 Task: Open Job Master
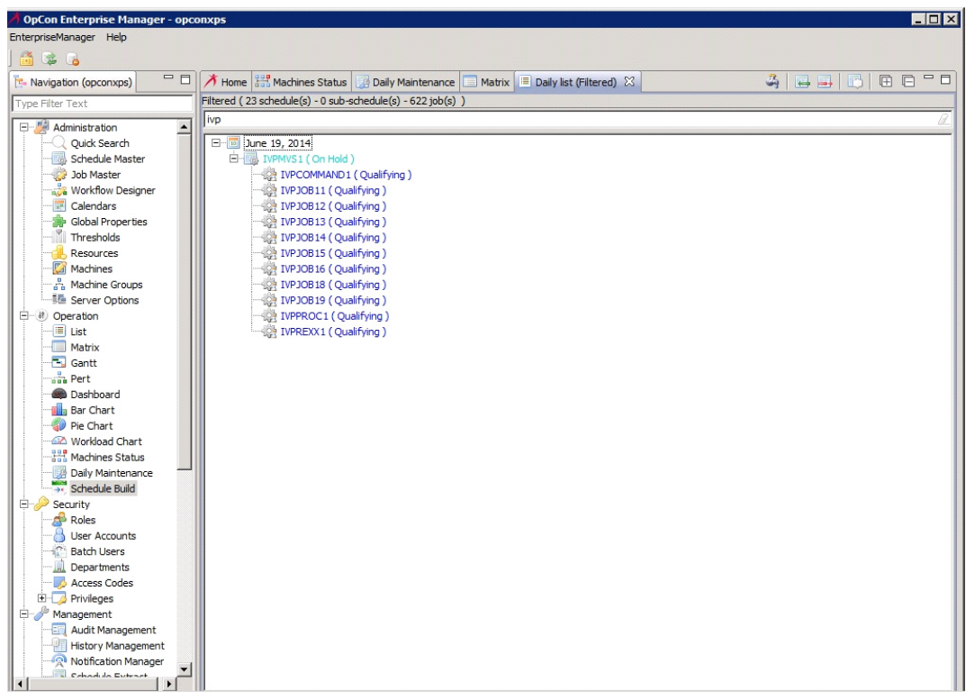coord(95,175)
